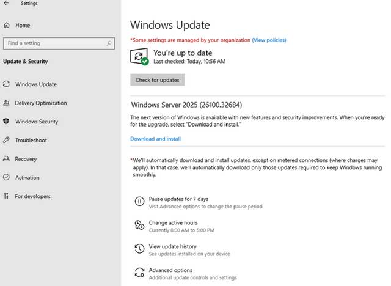Select Pause updates for 7 days
Screen dimensions: 391x286
pos(178,199)
